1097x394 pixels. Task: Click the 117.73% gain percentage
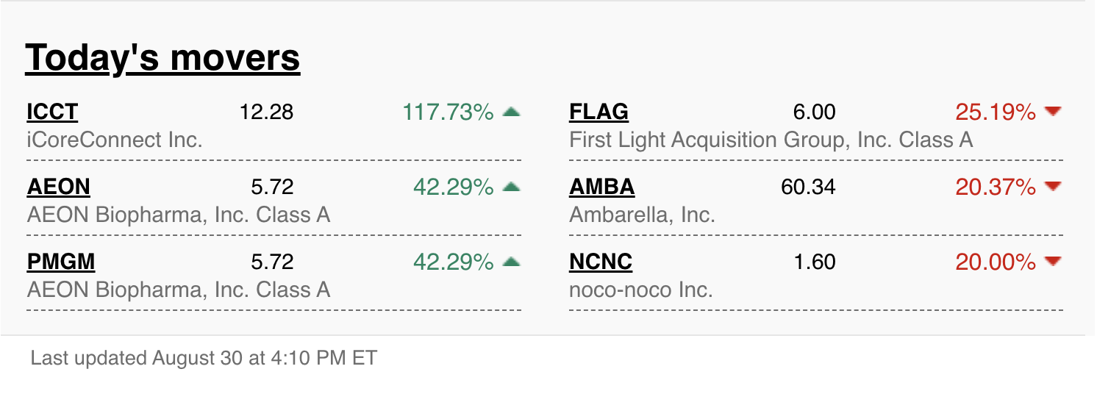(x=448, y=112)
